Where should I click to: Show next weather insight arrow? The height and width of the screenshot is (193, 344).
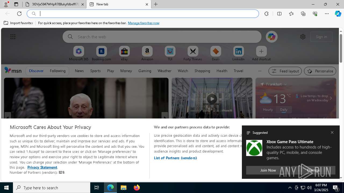click(331, 98)
